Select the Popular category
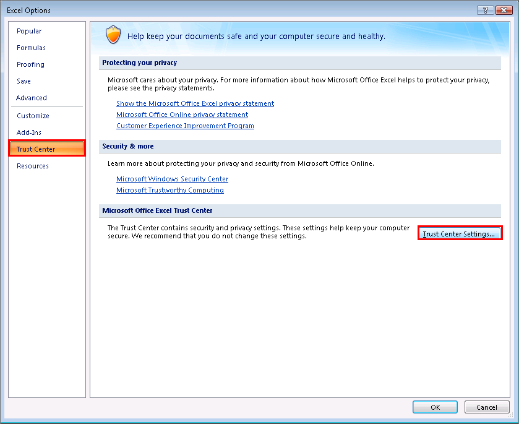Viewport: 519px width, 424px height. (x=29, y=31)
